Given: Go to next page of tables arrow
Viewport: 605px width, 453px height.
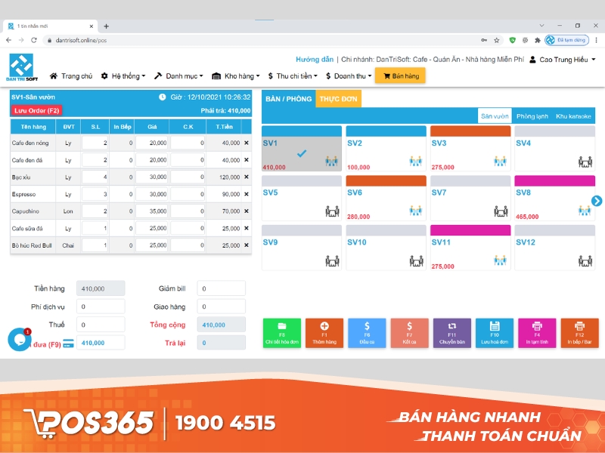Looking at the screenshot, I should tap(597, 201).
